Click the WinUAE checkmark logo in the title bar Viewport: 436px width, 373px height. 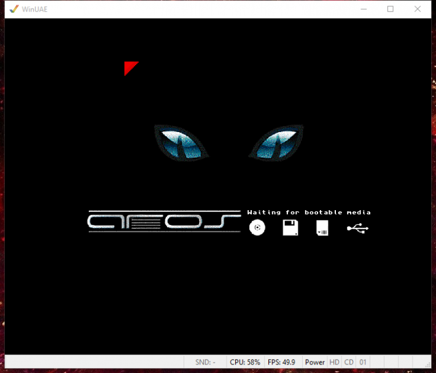[14, 9]
